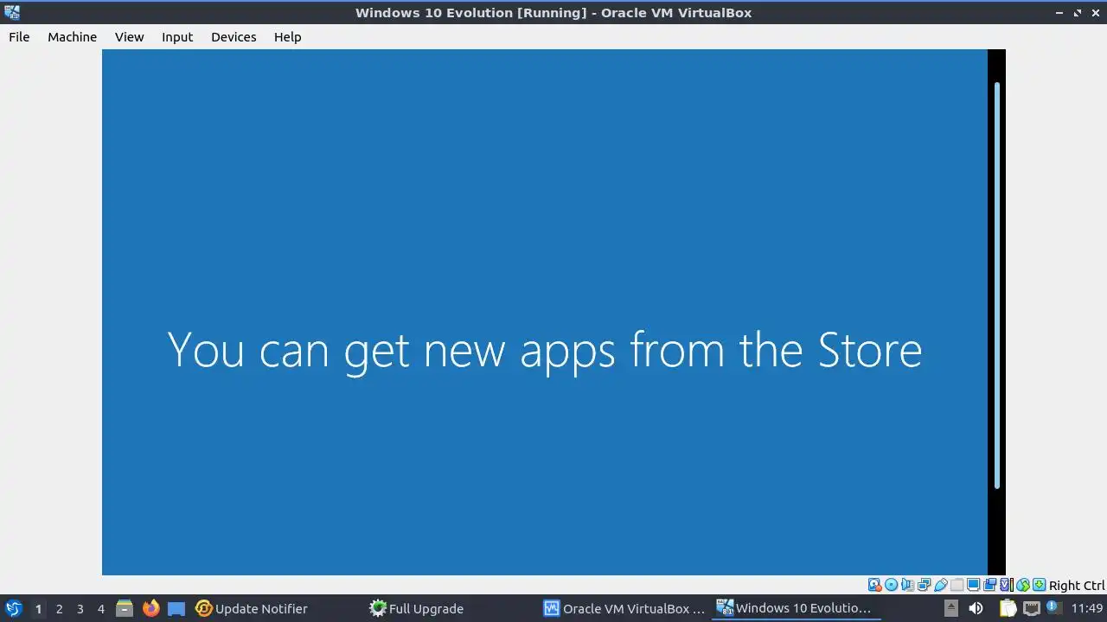The width and height of the screenshot is (1107, 622).
Task: Open the file manager from the panel
Action: pyautogui.click(x=125, y=608)
